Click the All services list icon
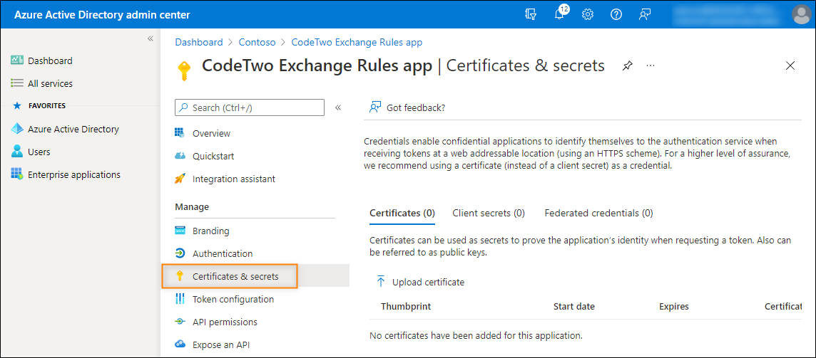Viewport: 816px width, 358px height. 17,83
